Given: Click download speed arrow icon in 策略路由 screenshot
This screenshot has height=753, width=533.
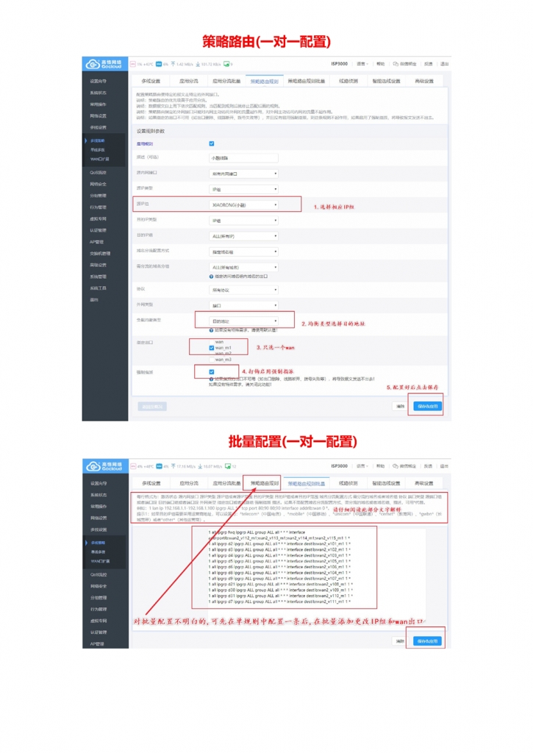Looking at the screenshot, I should (x=198, y=64).
